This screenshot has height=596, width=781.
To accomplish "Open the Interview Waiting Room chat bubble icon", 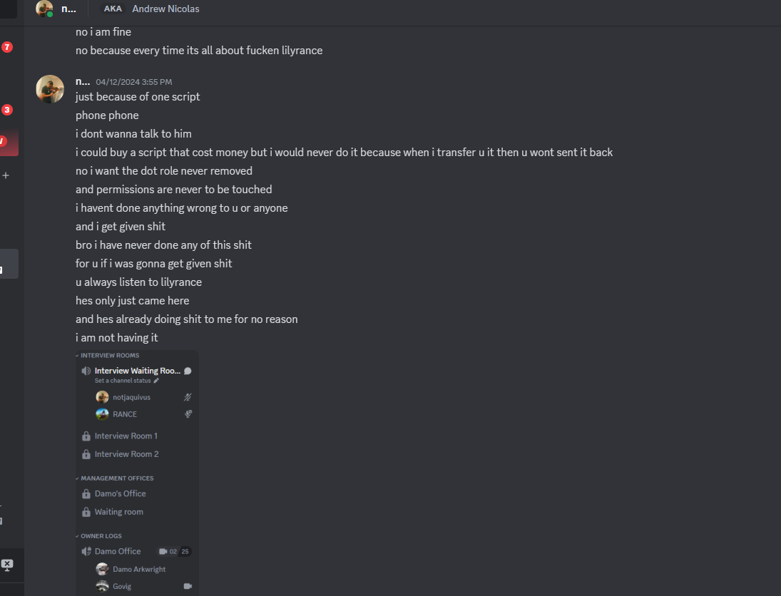I will tap(188, 371).
